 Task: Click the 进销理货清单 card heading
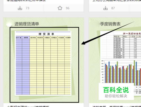click(x=27, y=24)
